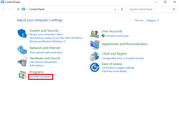The image size is (179, 134).
Task: Click the Network and Internet globe icon
Action: click(22, 50)
